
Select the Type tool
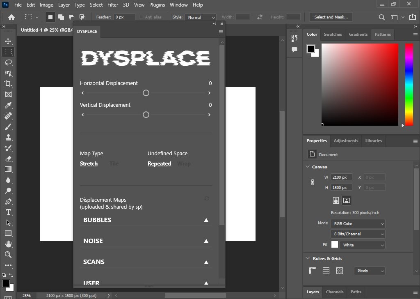click(8, 212)
